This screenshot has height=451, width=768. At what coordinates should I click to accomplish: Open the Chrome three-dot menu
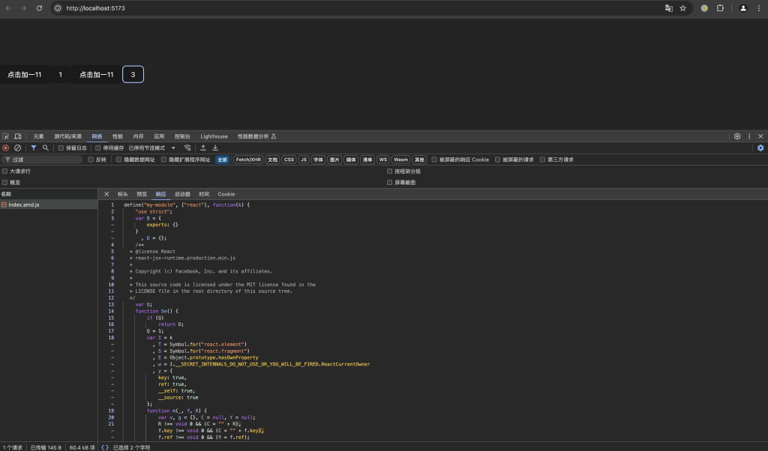click(759, 8)
